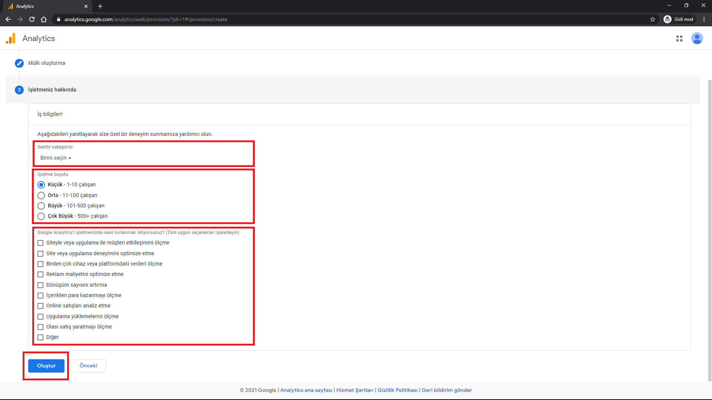Bookmark this page with the star icon

pos(653,19)
